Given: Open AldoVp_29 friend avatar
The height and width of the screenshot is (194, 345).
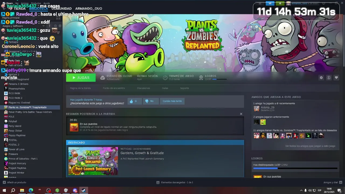Looking at the screenshot, I should pyautogui.click(x=257, y=109).
